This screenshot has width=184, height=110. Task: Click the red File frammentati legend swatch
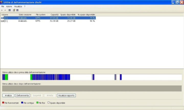[x=3, y=103]
